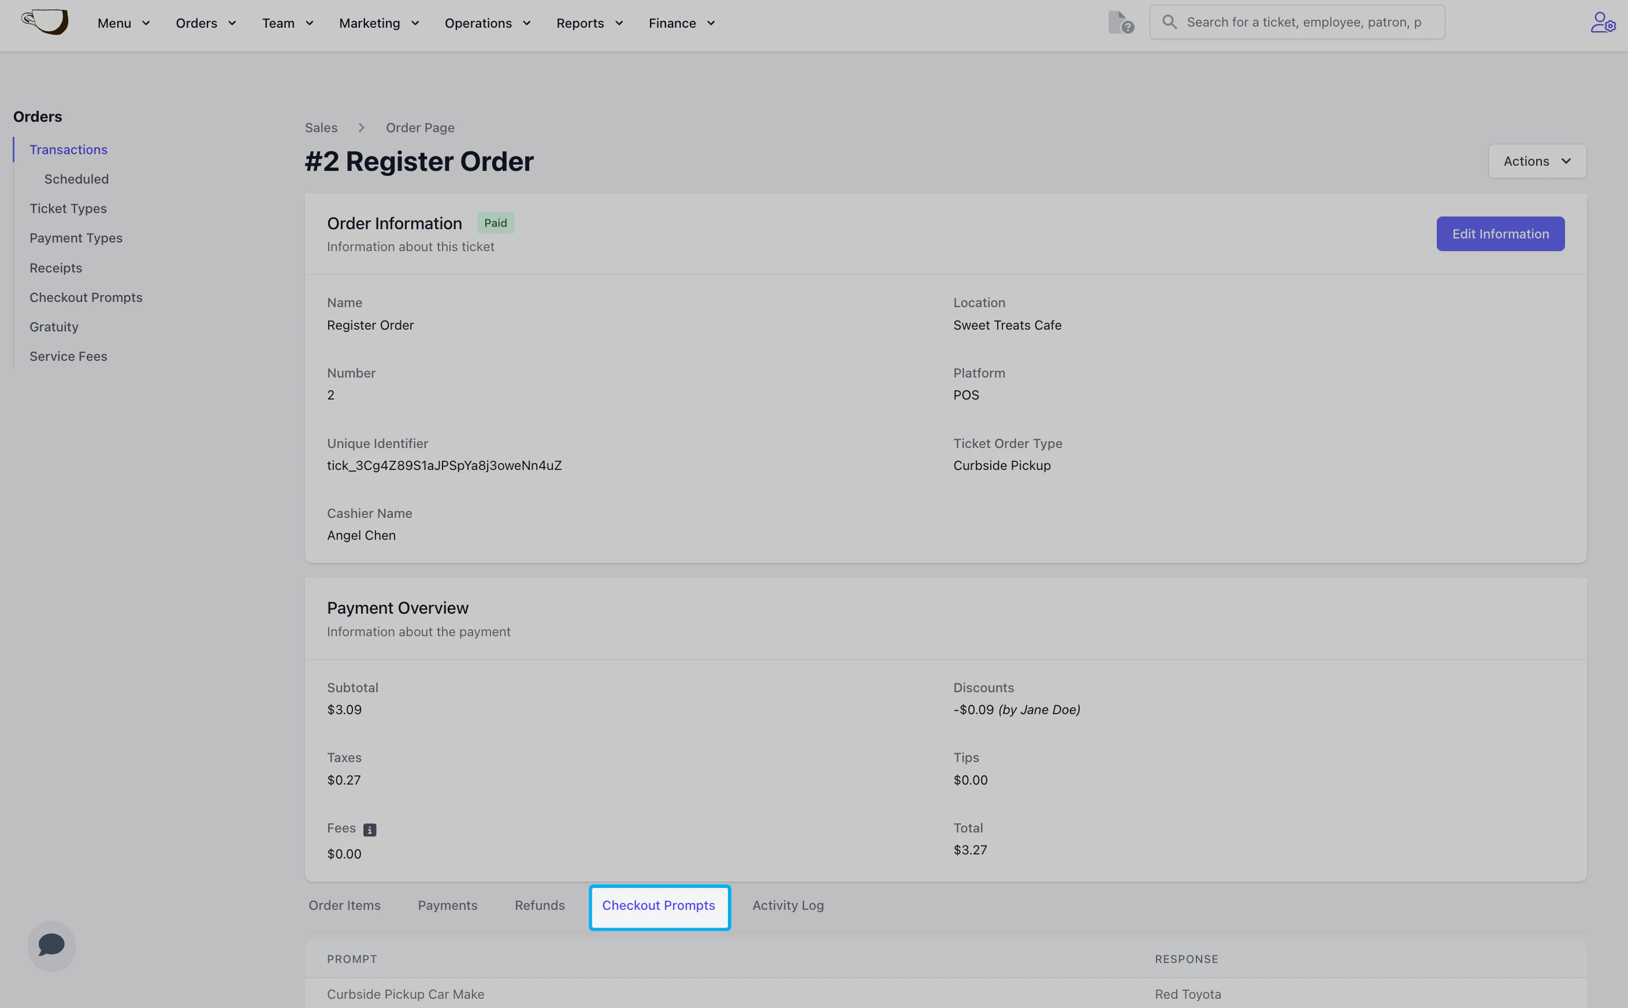1628x1008 pixels.
Task: Select the Payments tab
Action: [x=448, y=905]
